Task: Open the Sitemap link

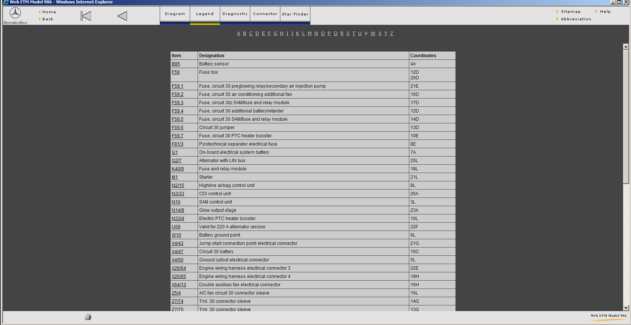Action: pyautogui.click(x=570, y=12)
